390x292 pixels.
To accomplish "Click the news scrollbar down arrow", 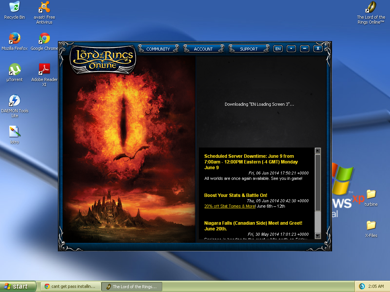I will 318,236.
